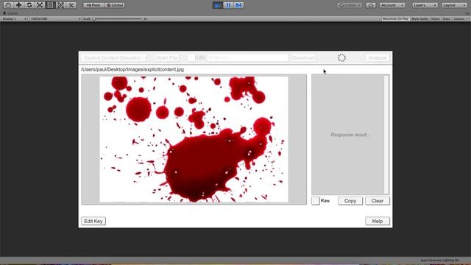Click the Copy button
This screenshot has height=265, width=471.
coord(350,201)
